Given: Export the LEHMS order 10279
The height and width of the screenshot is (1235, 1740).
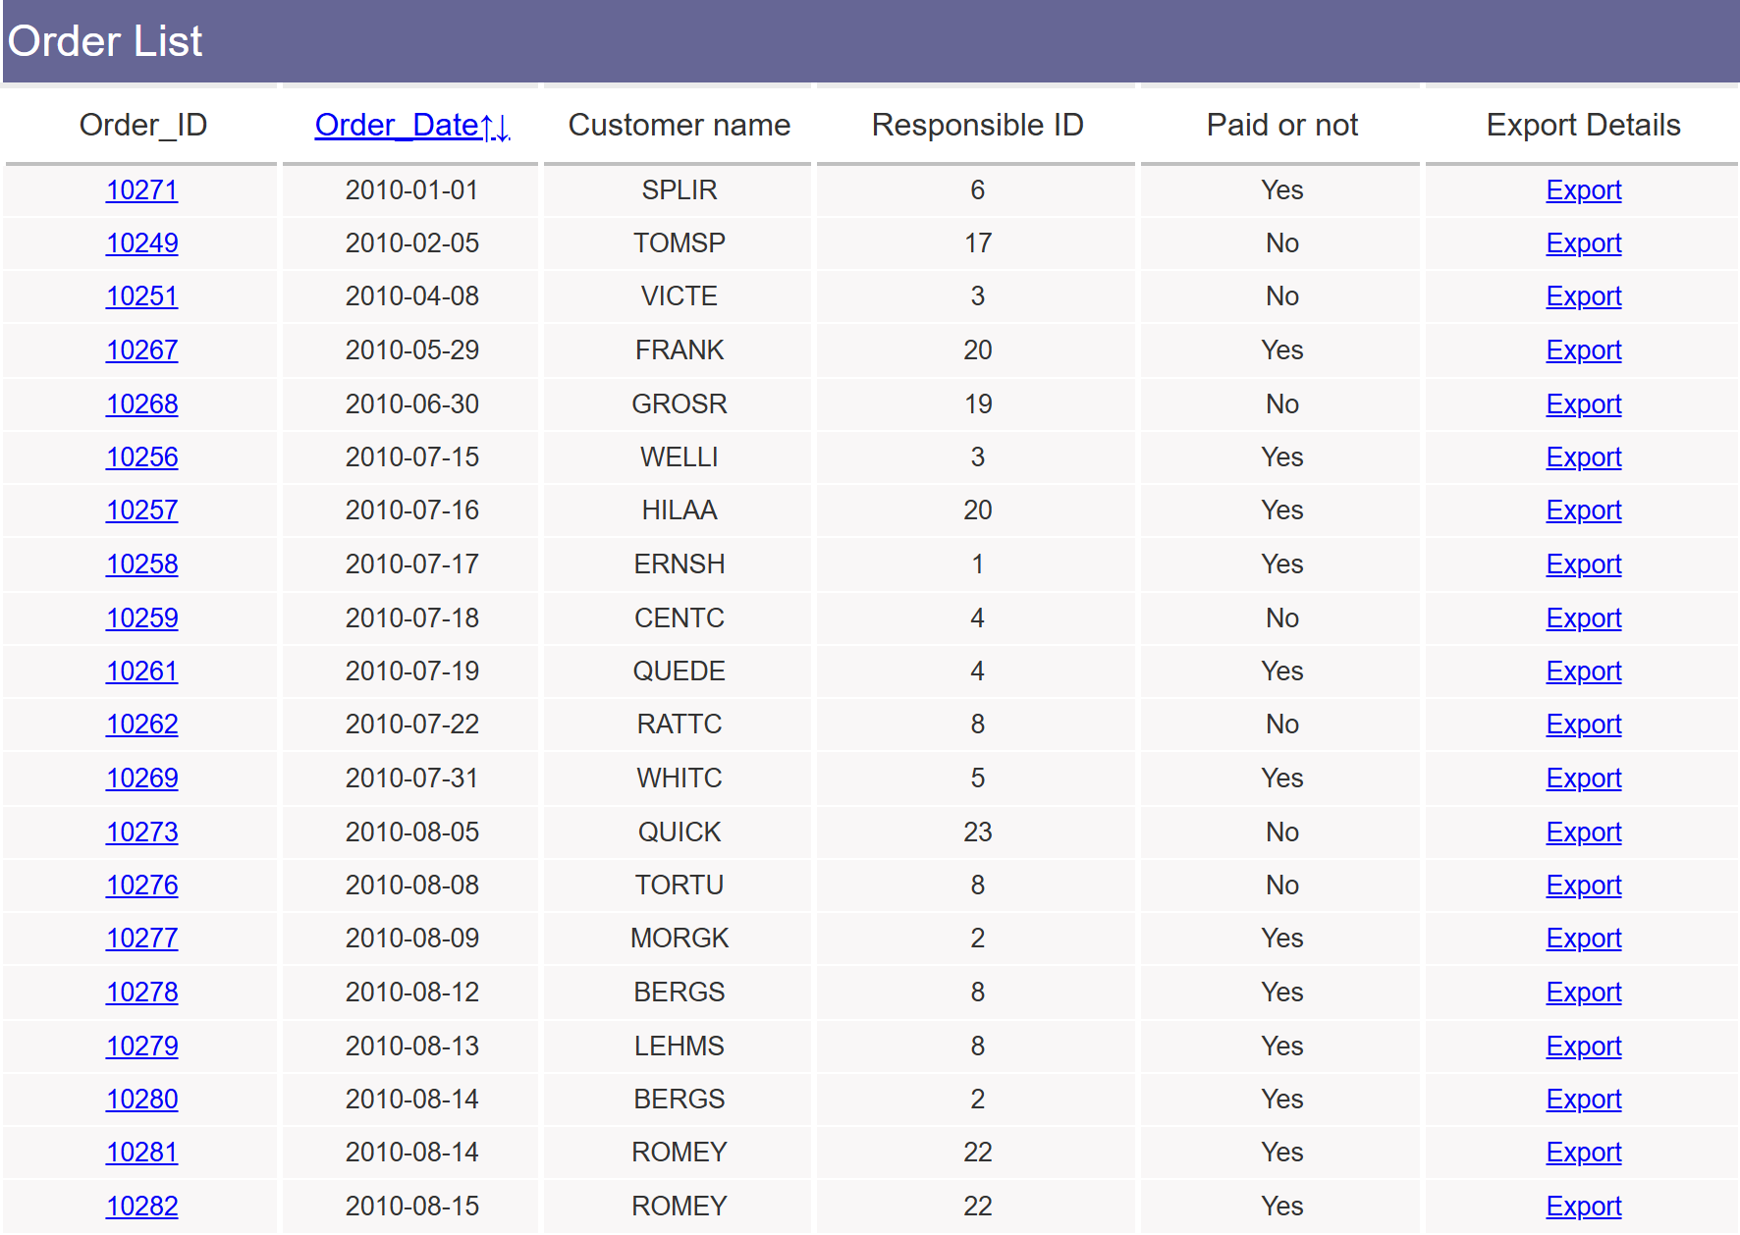Looking at the screenshot, I should pos(1583,1047).
